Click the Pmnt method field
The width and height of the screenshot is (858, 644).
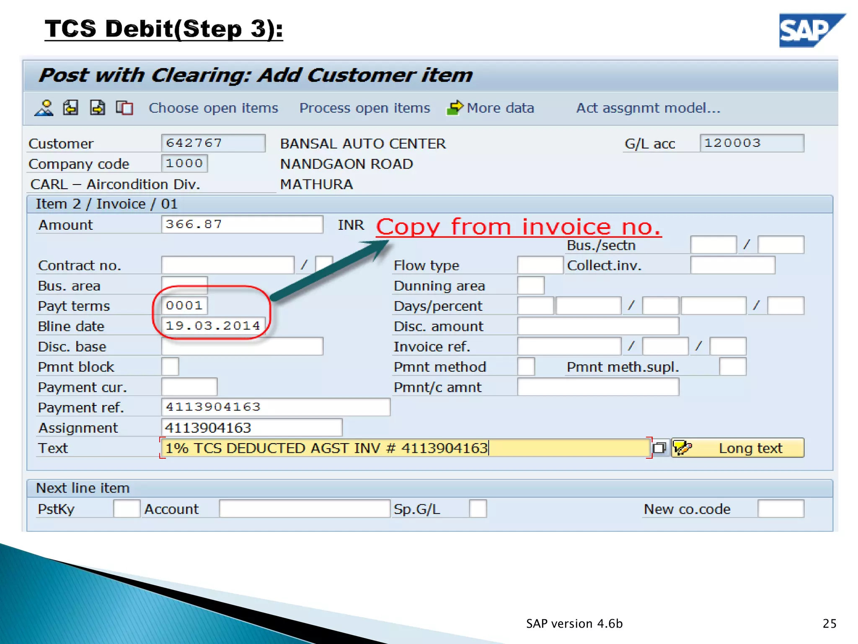(526, 366)
